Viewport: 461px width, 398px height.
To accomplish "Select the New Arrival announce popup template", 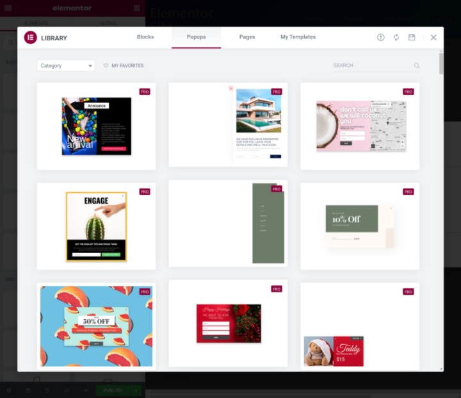I will click(96, 126).
